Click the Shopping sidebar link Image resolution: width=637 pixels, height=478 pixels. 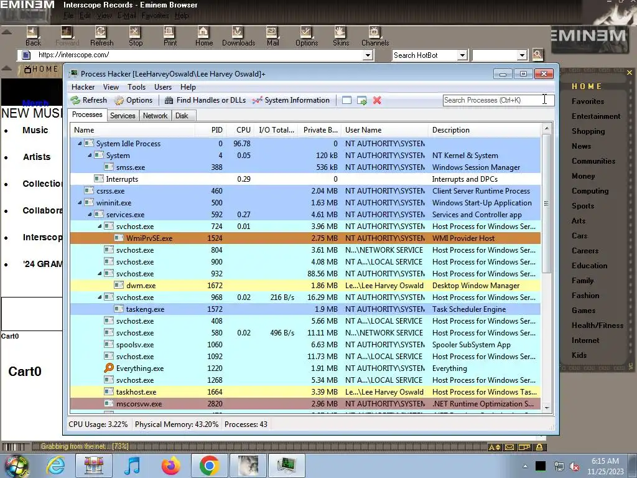tap(588, 131)
